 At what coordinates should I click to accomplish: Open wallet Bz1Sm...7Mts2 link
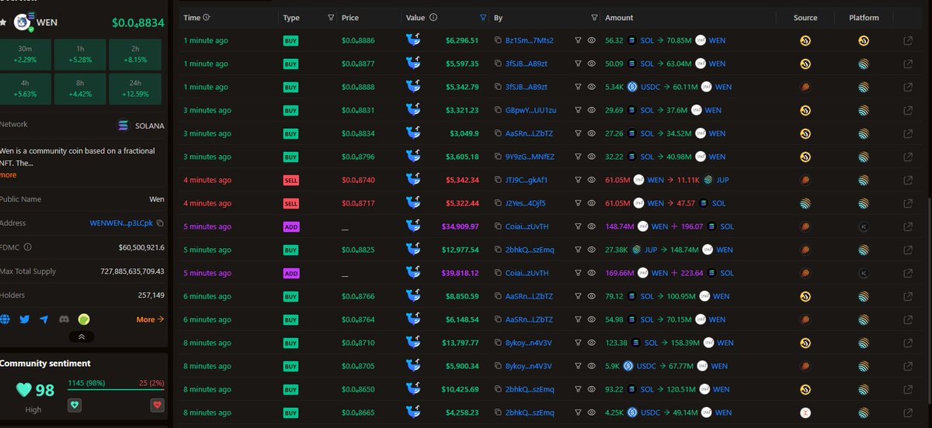[530, 40]
